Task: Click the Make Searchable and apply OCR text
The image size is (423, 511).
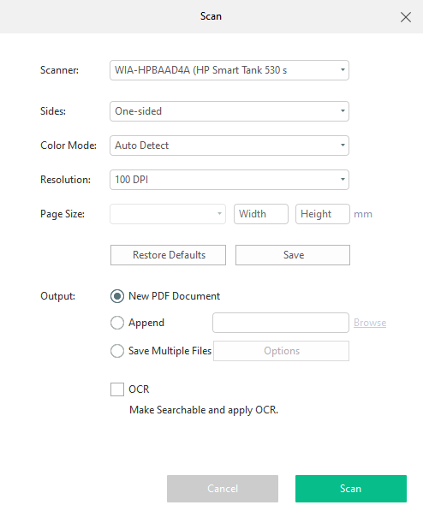Action: click(204, 410)
